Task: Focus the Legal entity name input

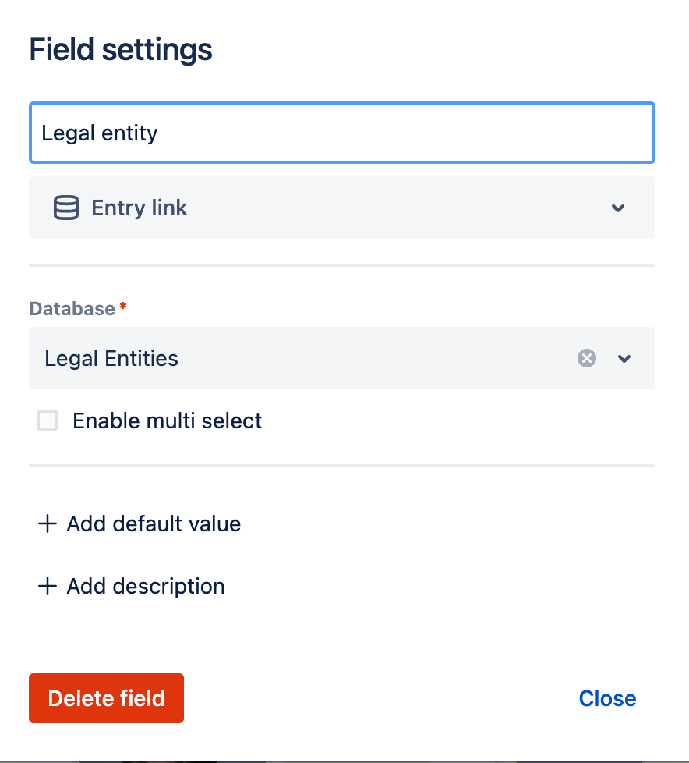Action: [341, 133]
